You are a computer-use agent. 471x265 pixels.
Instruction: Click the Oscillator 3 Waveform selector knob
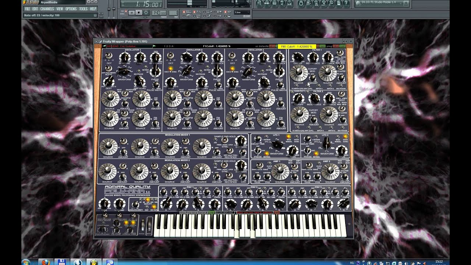[249, 71]
